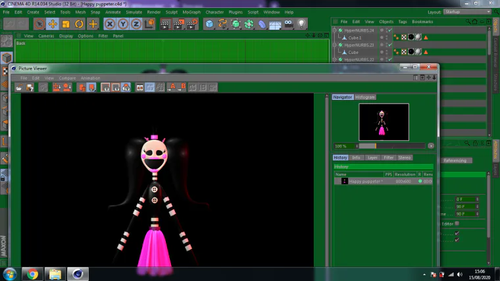Collapse the HyperNURBS.22 tree node

[x=334, y=60]
